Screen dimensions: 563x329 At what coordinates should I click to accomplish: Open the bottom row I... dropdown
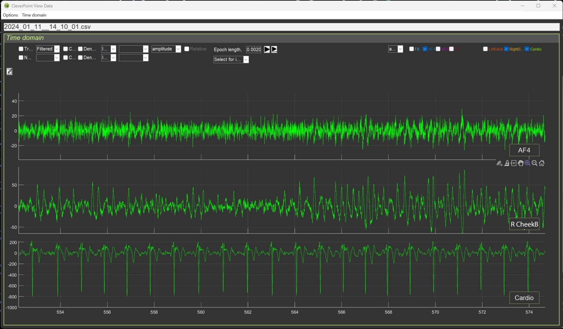pos(109,58)
